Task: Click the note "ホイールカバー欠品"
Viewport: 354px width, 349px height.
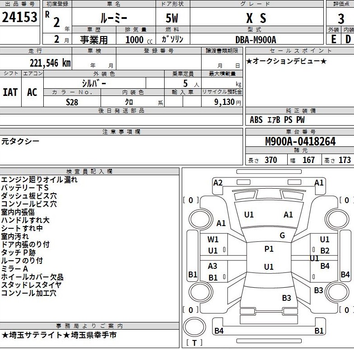Action: 32,277
